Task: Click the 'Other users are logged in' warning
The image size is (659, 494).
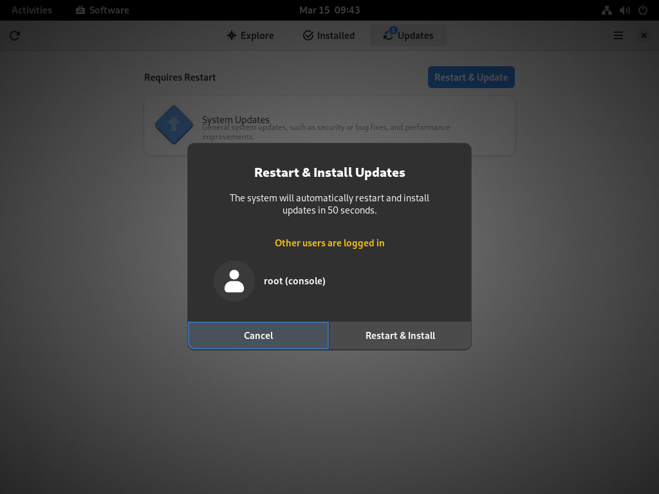Action: 329,242
